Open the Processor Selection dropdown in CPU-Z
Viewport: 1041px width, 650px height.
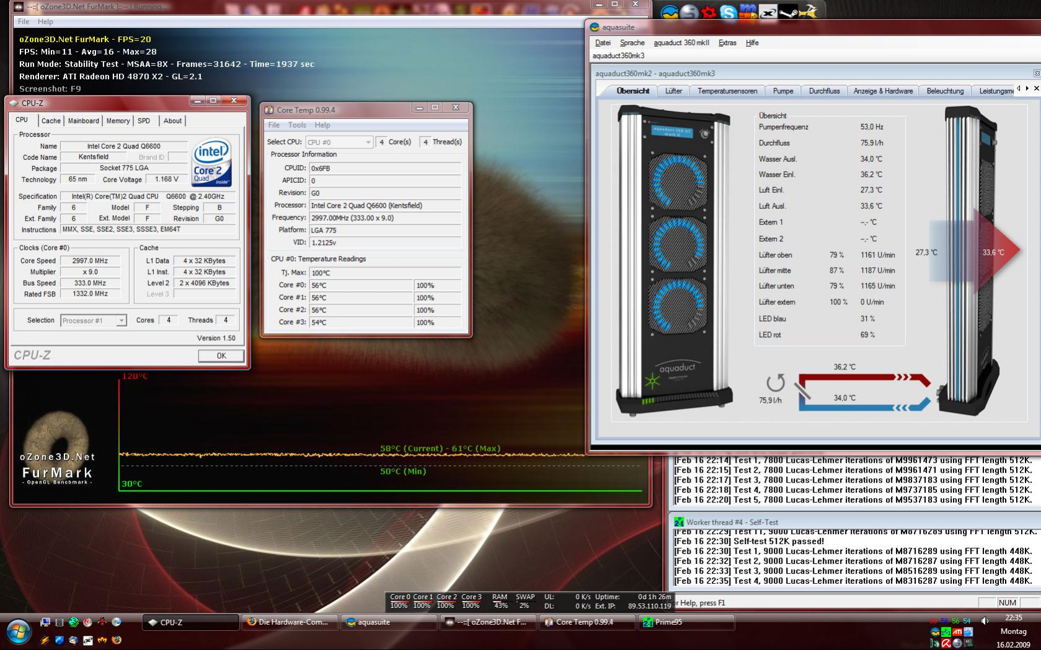pos(94,320)
